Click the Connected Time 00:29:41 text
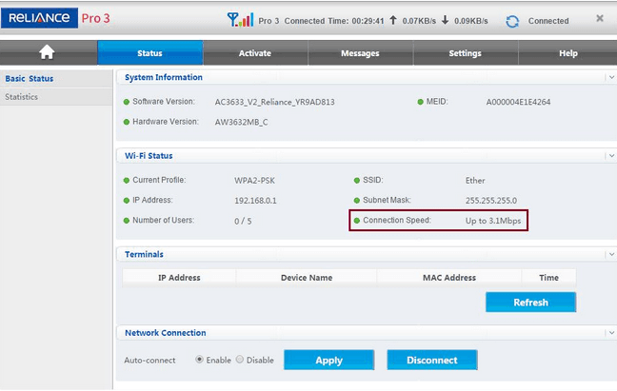The image size is (617, 391). coord(334,21)
